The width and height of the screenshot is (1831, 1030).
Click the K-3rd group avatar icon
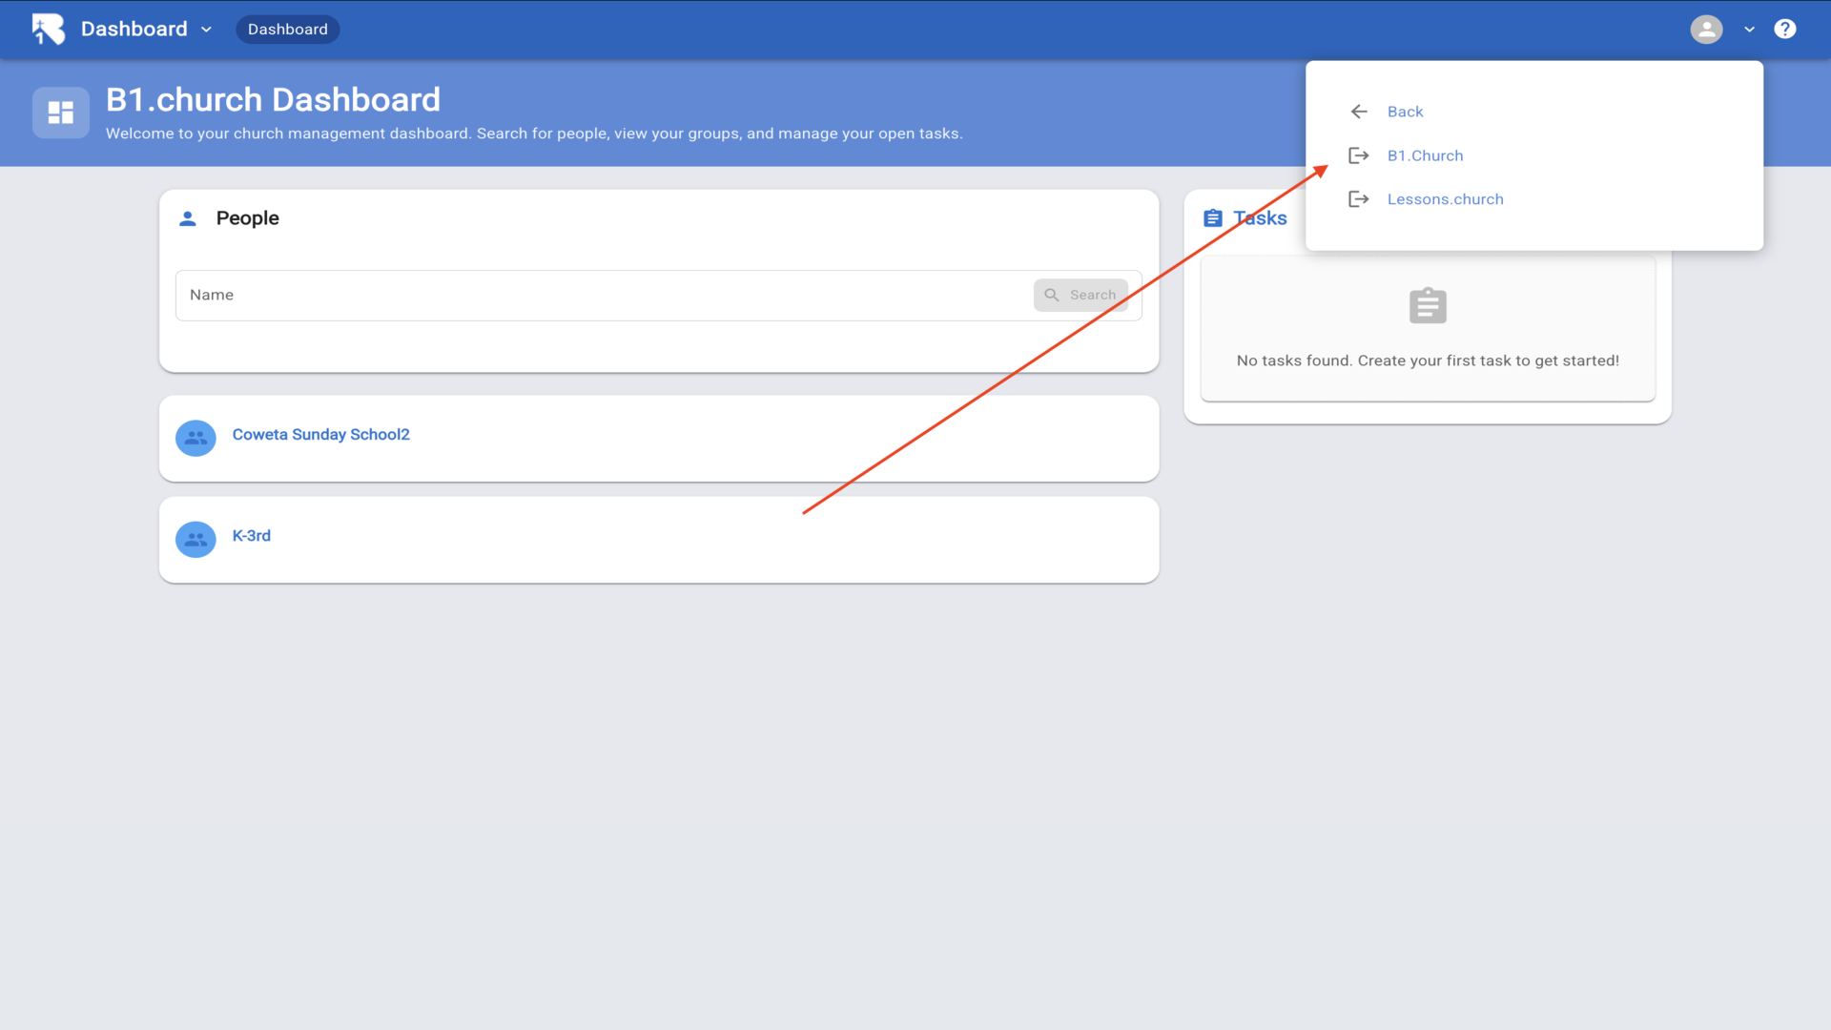[195, 539]
